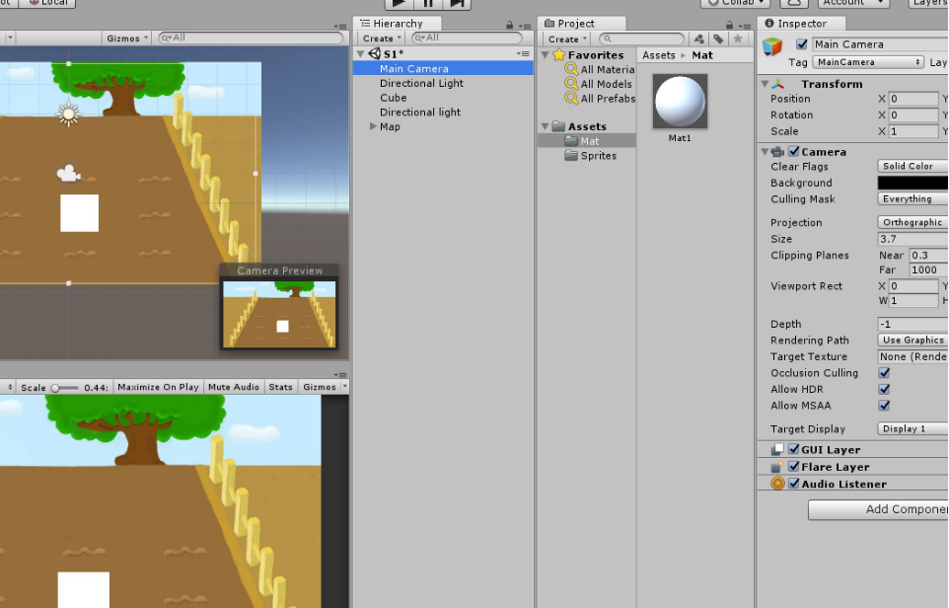Uncheck Allow HDR
Viewport: 949px width, 608px height.
point(884,390)
